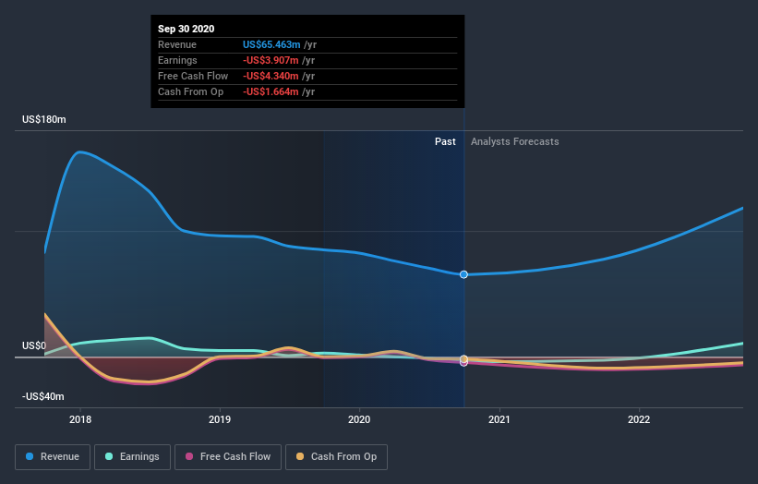Click the -US$40m y-axis label

point(43,396)
